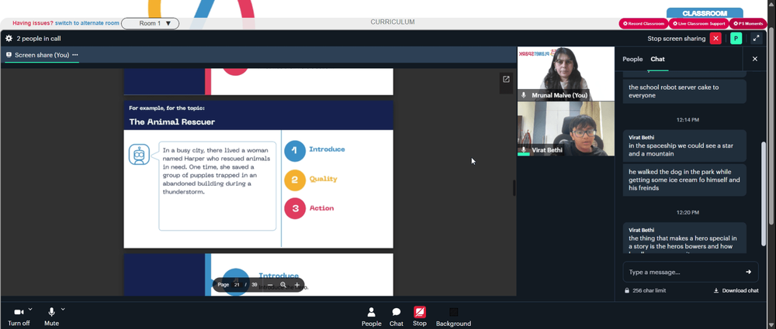Click the red stop screen sharing X button

[715, 39]
